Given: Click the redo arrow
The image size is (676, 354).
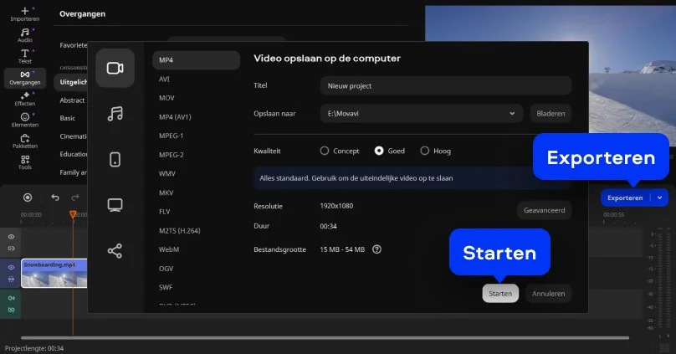Looking at the screenshot, I should coord(75,198).
